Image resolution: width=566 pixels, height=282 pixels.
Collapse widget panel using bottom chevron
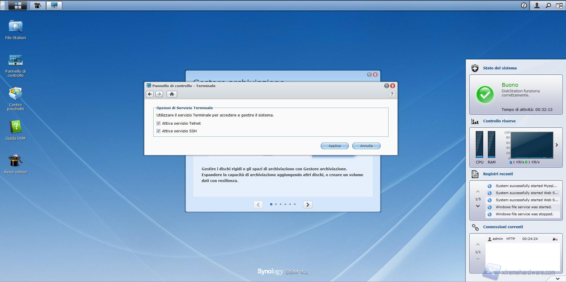pyautogui.click(x=557, y=278)
